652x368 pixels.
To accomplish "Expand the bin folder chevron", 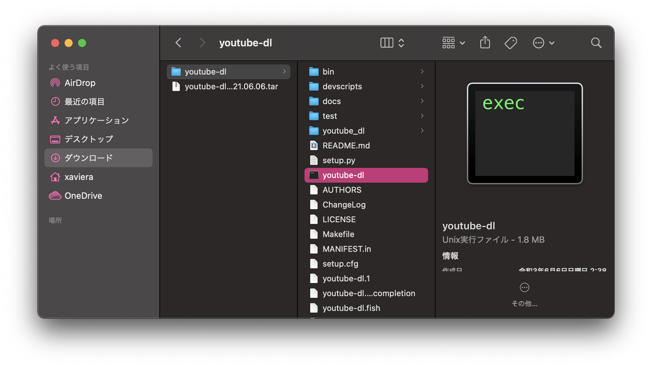I will coord(422,72).
